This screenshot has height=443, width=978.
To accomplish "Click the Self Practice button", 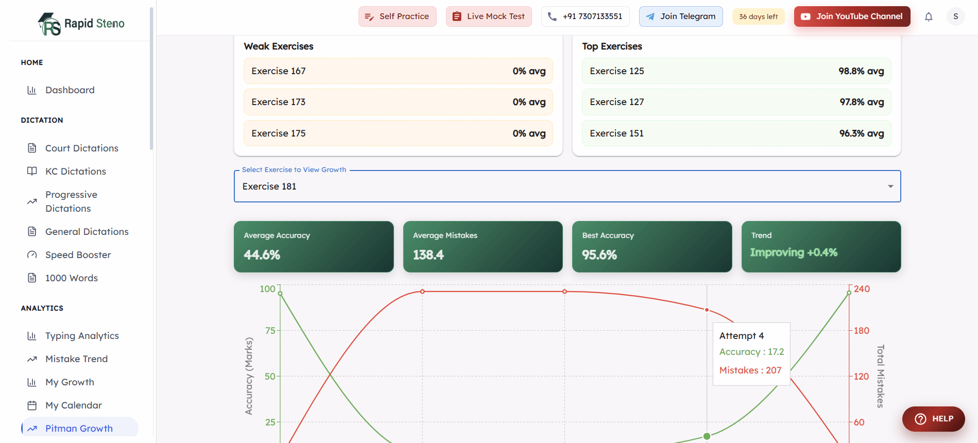I will coord(397,16).
